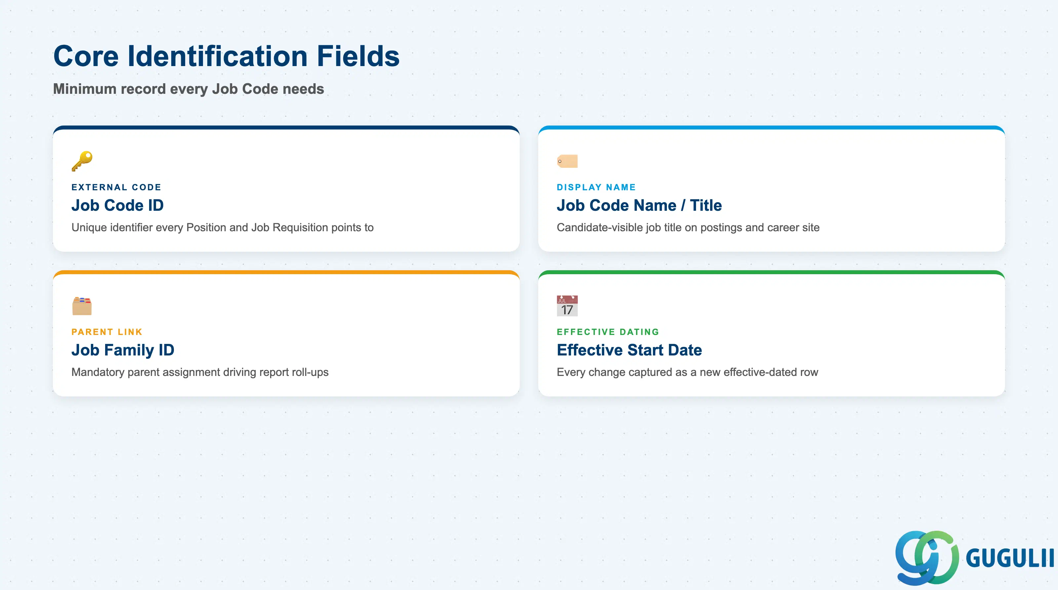Image resolution: width=1058 pixels, height=590 pixels.
Task: Click the Job Family ID heading
Action: (123, 350)
